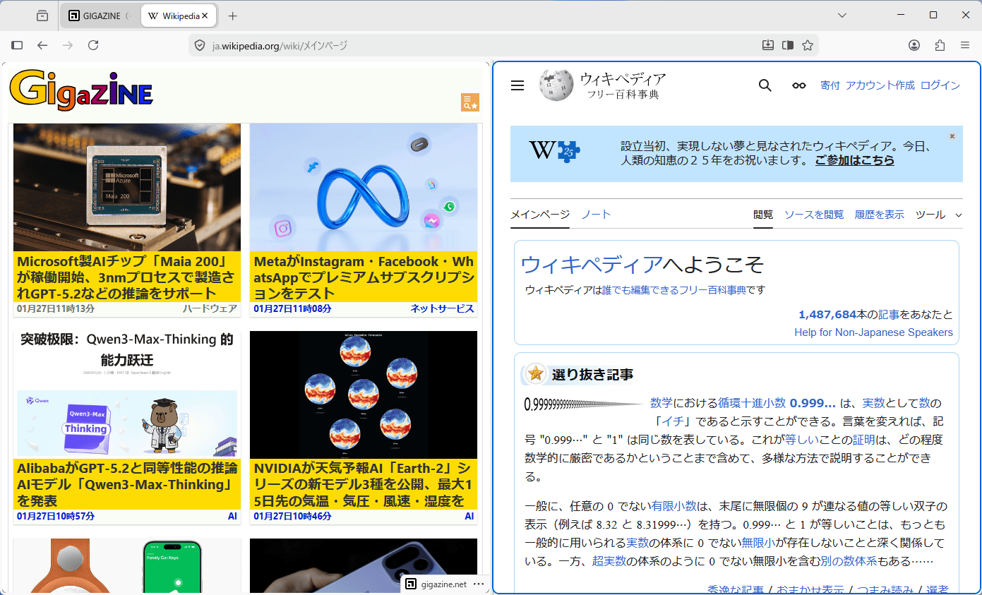Image resolution: width=982 pixels, height=595 pixels.
Task: Open the list all tabs chevron
Action: click(842, 16)
